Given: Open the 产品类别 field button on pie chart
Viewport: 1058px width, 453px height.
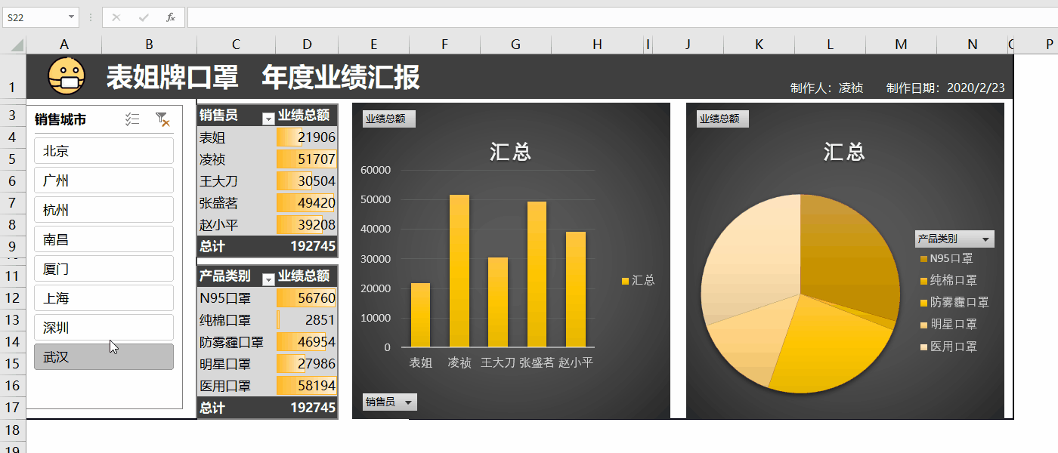Looking at the screenshot, I should pyautogui.click(x=954, y=239).
